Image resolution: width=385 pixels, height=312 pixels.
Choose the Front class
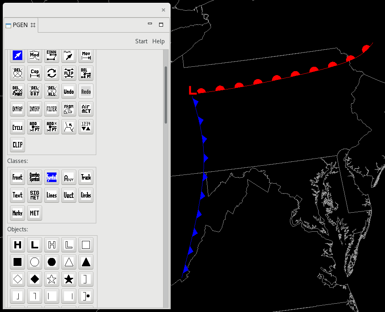pos(17,177)
